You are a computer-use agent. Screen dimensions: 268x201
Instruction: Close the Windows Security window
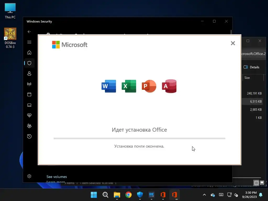tap(226, 21)
